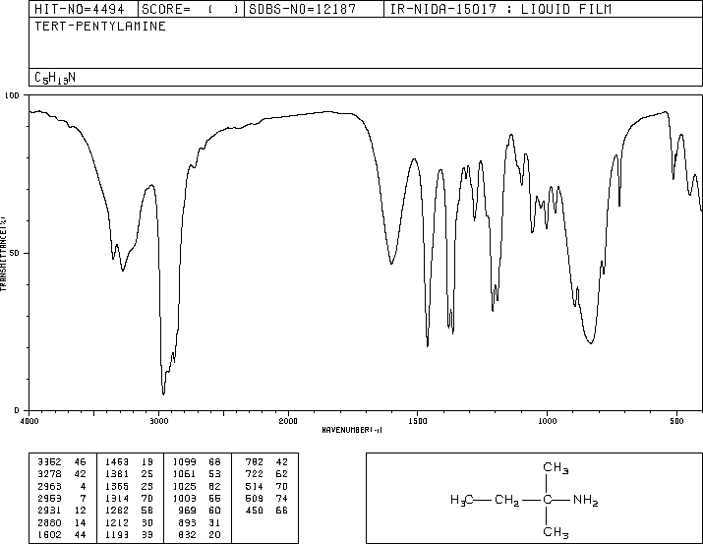Click peak table entry 782
The width and height of the screenshot is (703, 544).
(x=255, y=462)
